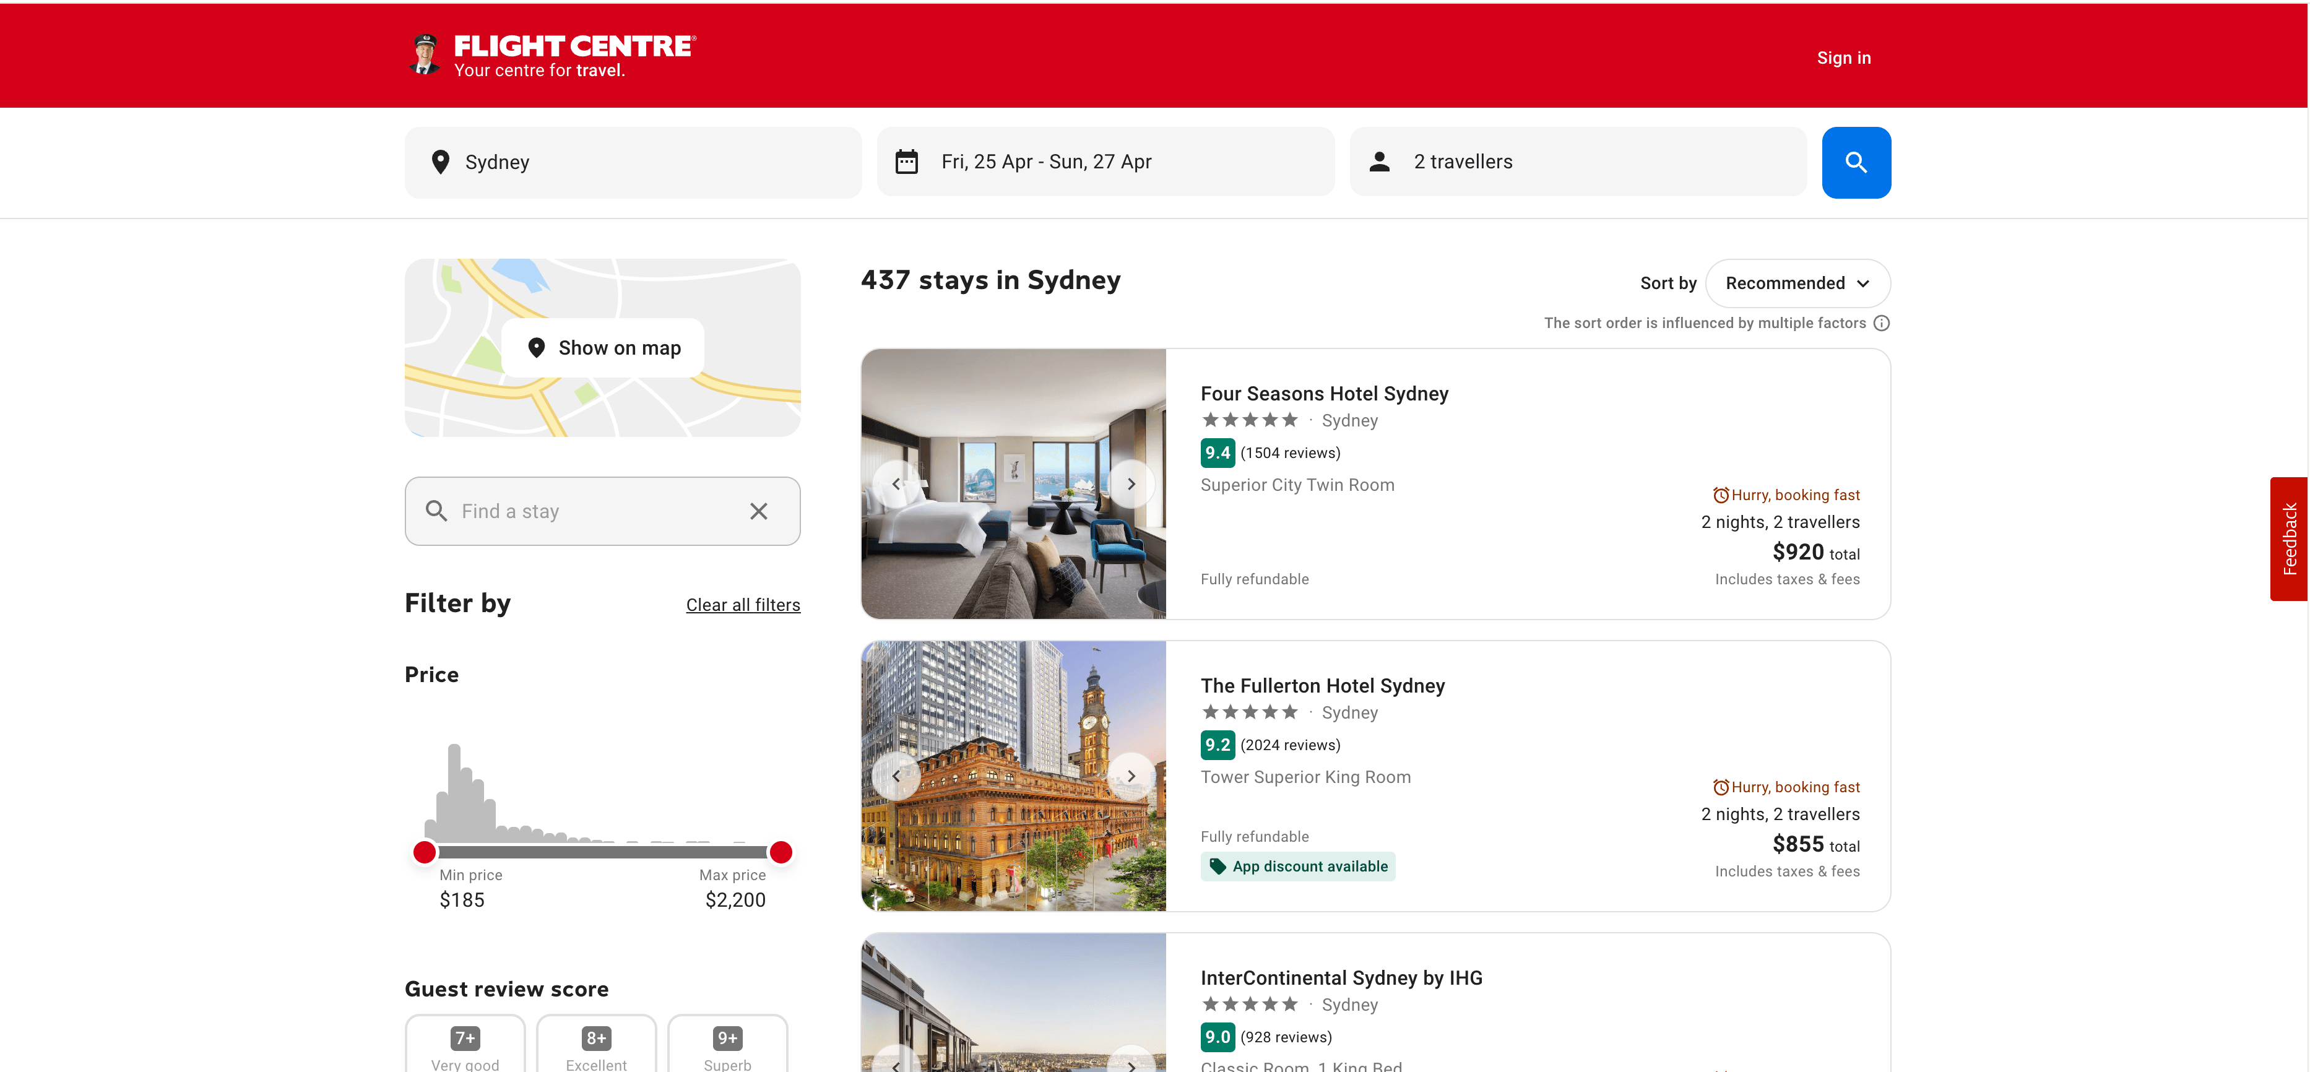
Task: Next photo arrow on Four Seasons image
Action: point(1131,484)
